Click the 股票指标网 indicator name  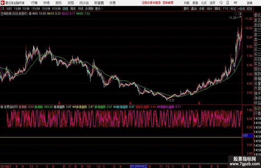click(11, 107)
